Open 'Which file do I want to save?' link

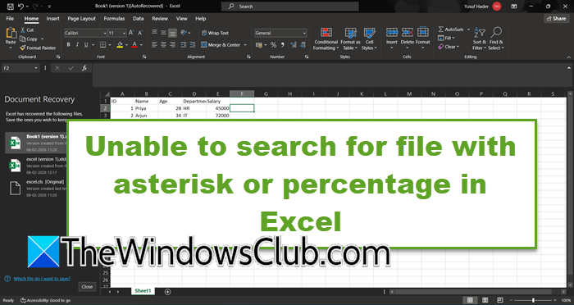pyautogui.click(x=42, y=279)
